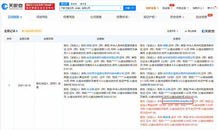
Task: Click the 导出数据 button
Action: click(x=190, y=31)
